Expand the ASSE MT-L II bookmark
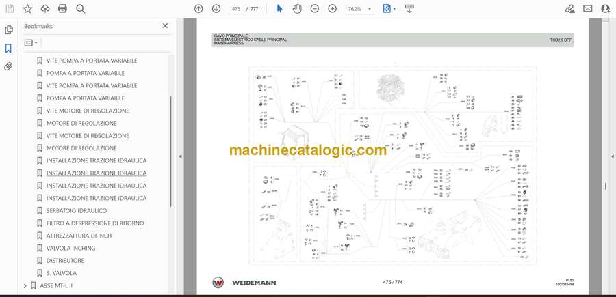This screenshot has width=616, height=297. point(25,285)
